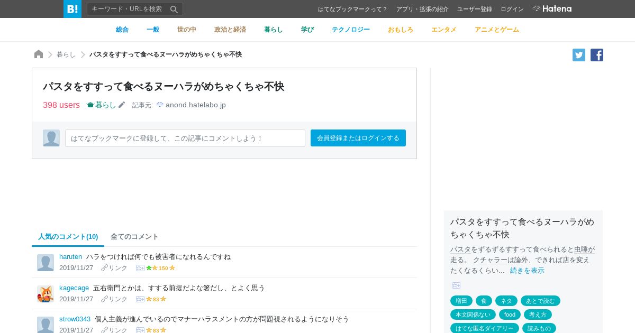
Task: Select the 政治と経済 category menu
Action: pyautogui.click(x=230, y=30)
